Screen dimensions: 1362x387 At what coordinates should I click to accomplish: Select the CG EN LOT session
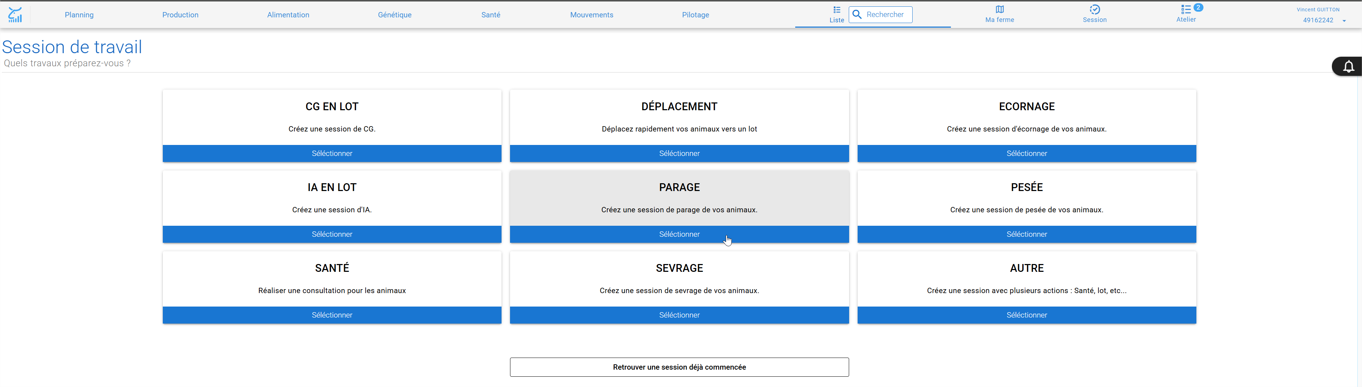coord(332,154)
